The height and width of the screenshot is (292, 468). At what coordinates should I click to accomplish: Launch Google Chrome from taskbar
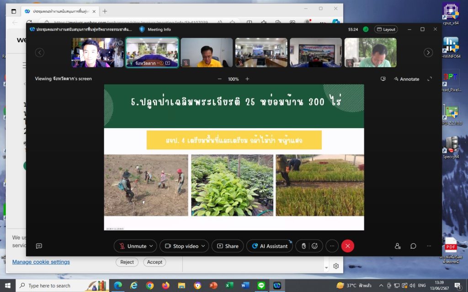point(150,286)
